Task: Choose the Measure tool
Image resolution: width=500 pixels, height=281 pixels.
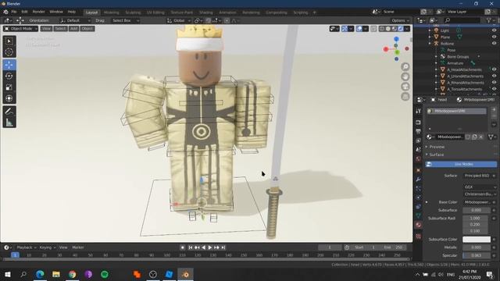Action: coord(9,123)
